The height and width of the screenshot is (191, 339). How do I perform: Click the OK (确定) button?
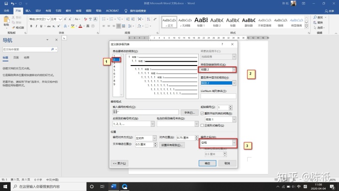(207, 163)
